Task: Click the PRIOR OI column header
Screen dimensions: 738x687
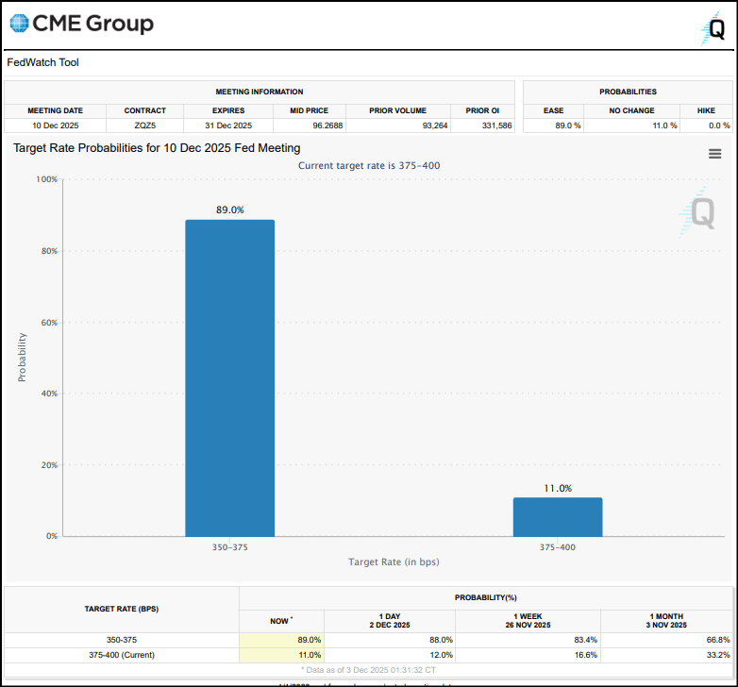Action: (x=482, y=110)
